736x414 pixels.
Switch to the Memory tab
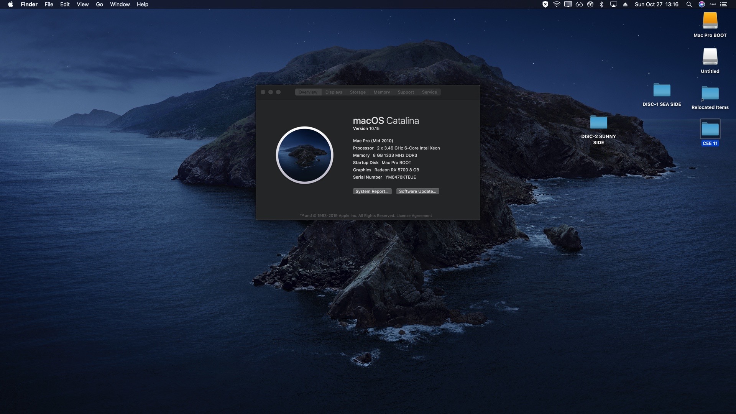click(381, 92)
